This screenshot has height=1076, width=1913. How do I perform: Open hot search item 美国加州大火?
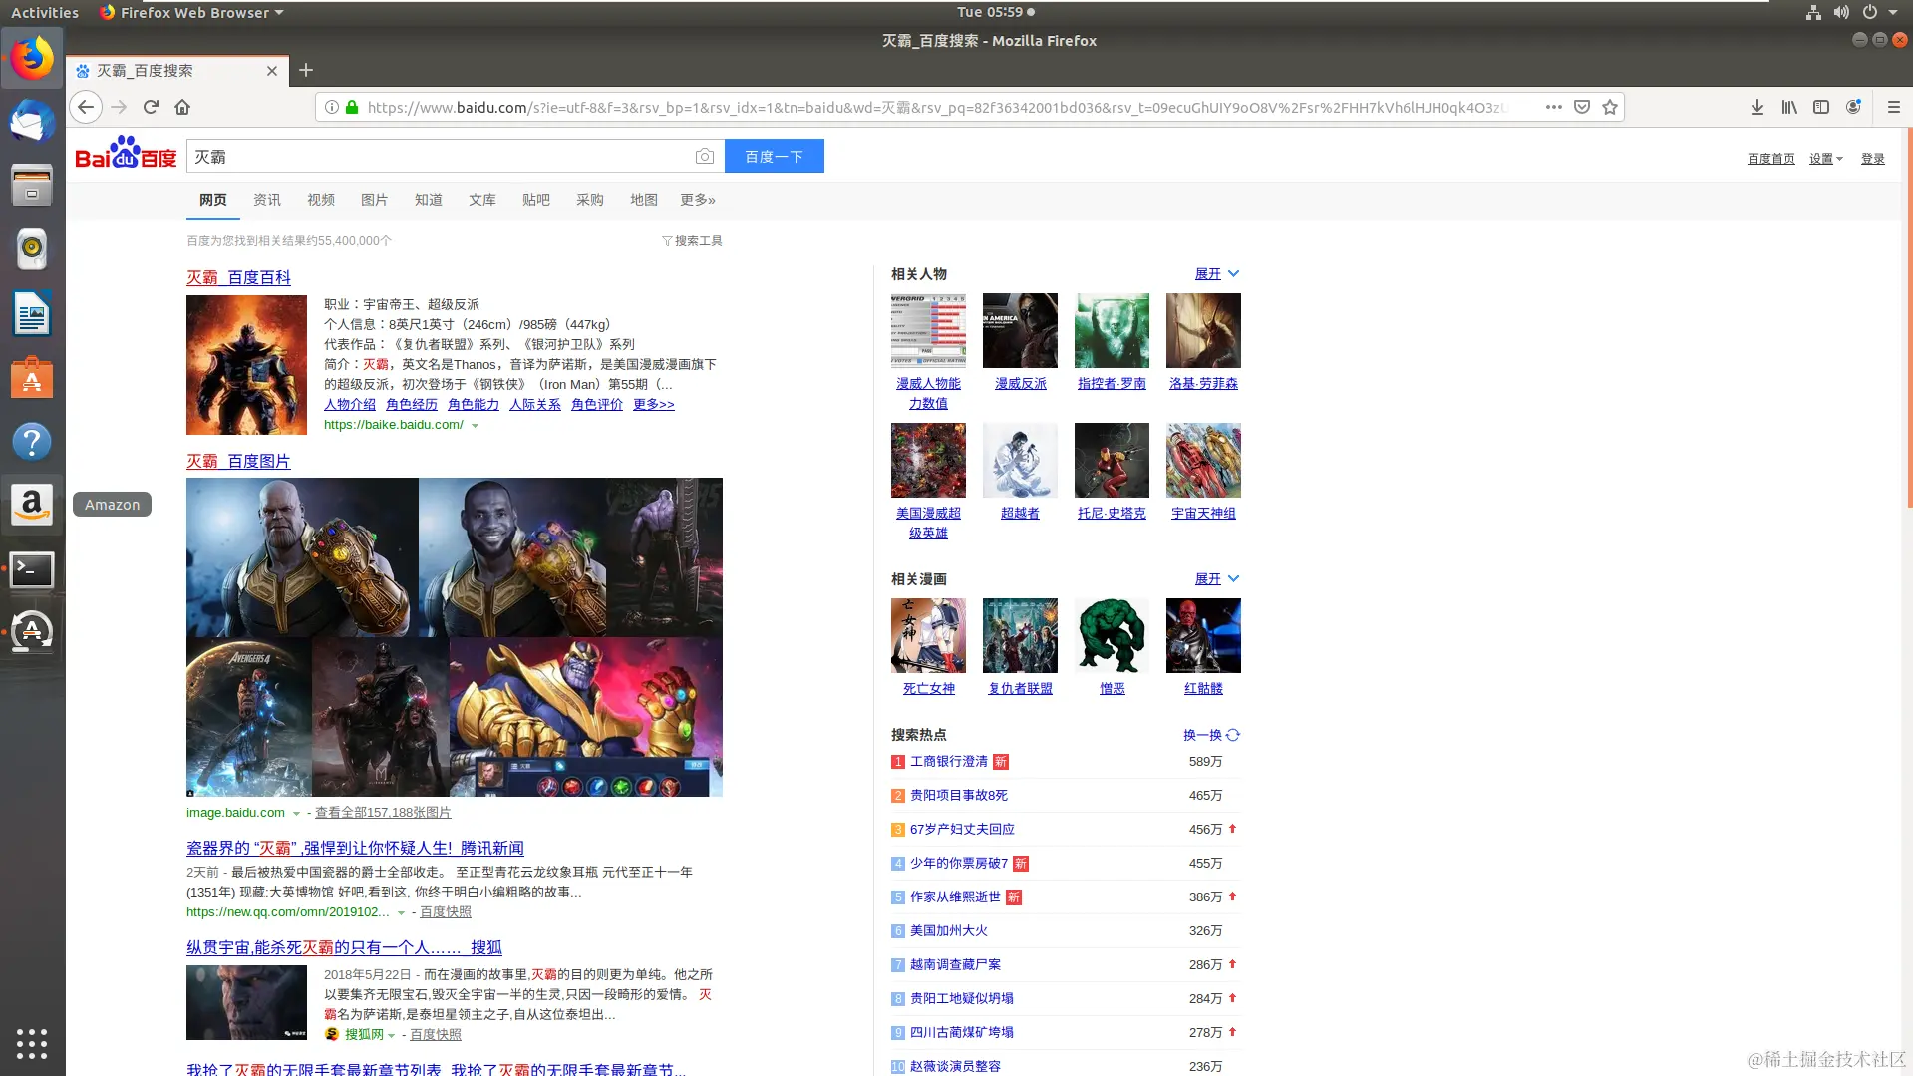[949, 930]
